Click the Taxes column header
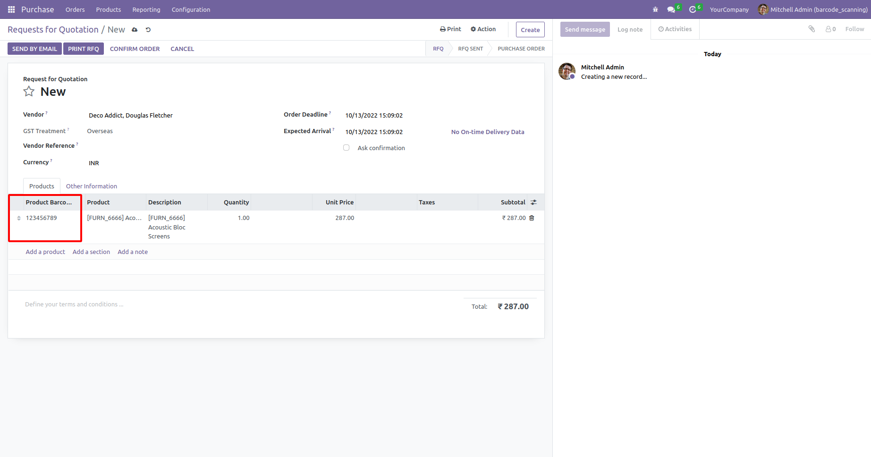 coord(448,203)
